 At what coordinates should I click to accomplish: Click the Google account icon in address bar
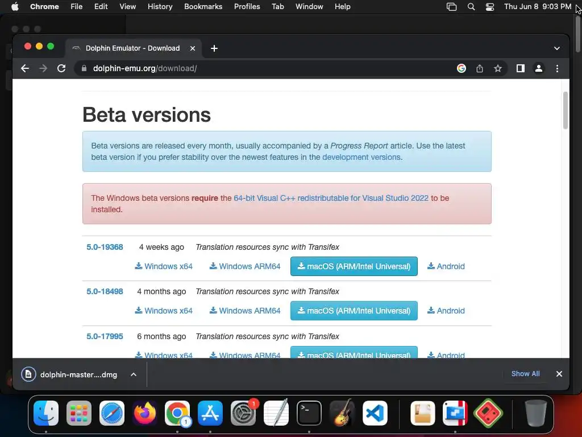click(462, 68)
